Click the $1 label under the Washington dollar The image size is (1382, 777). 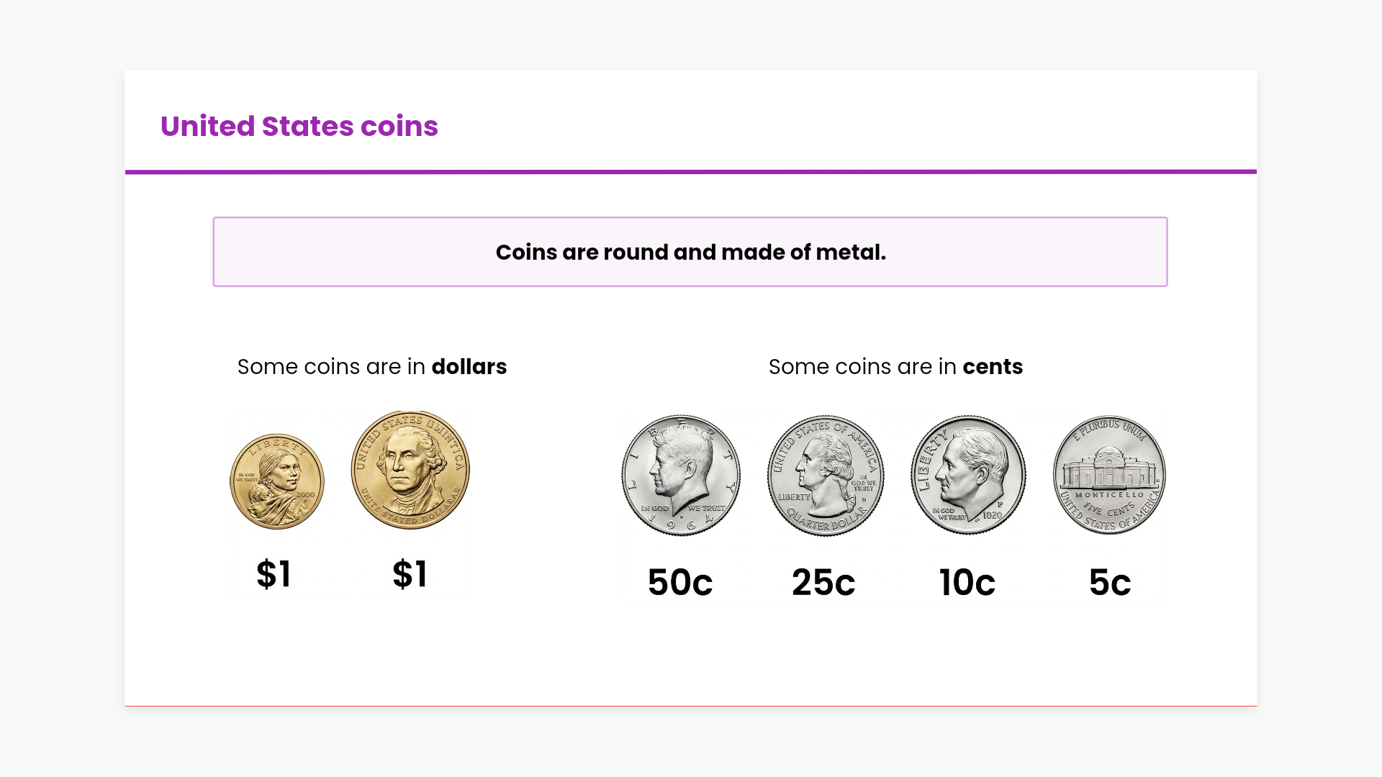point(410,574)
